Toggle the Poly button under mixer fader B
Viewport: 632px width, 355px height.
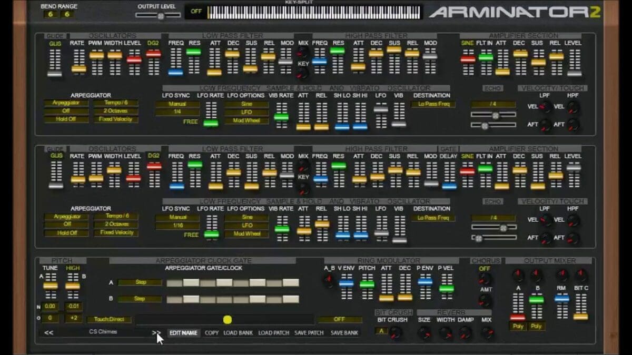536,326
